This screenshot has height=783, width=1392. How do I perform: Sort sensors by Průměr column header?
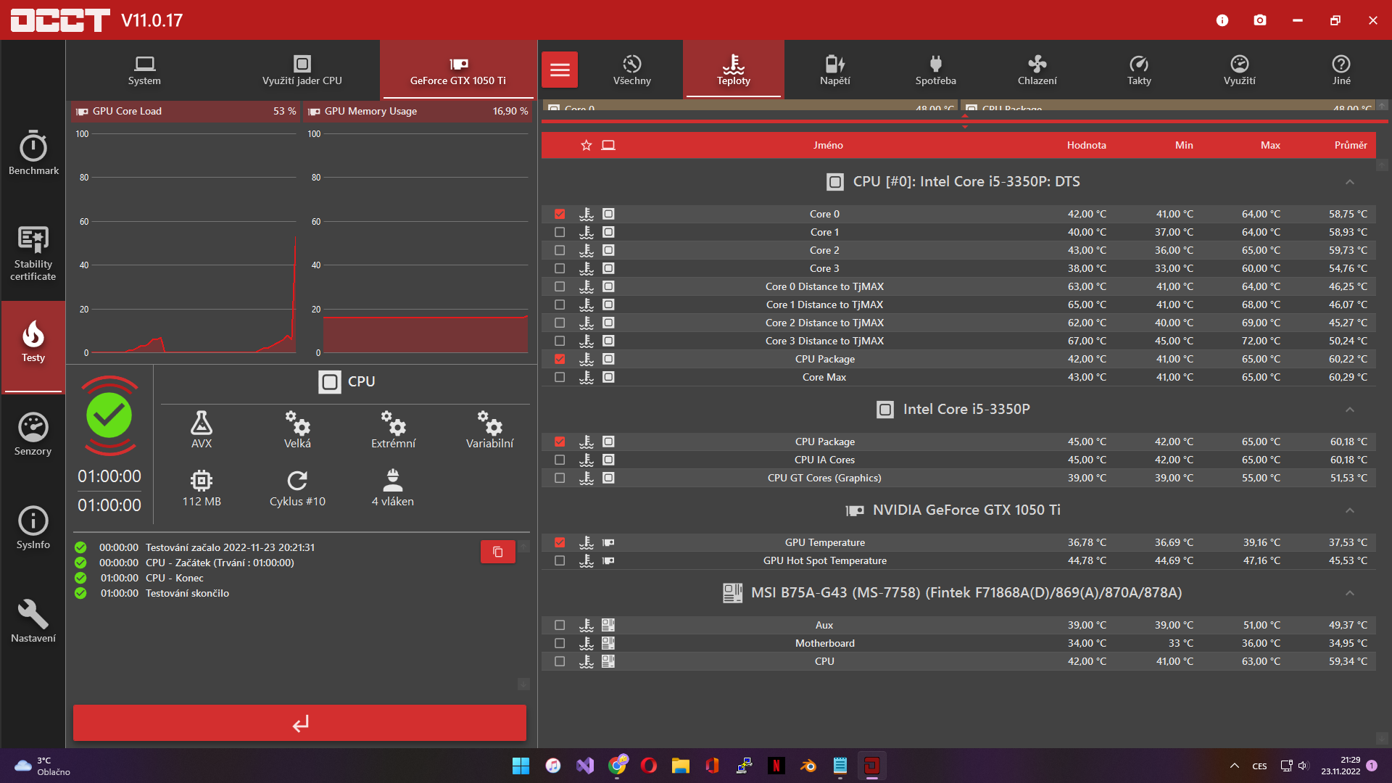click(1350, 145)
